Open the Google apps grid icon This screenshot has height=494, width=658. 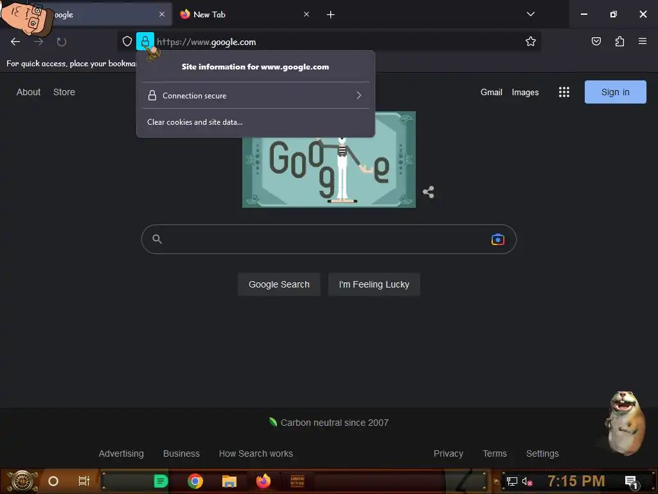(564, 92)
